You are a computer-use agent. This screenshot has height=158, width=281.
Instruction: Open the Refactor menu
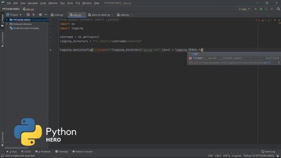click(53, 3)
